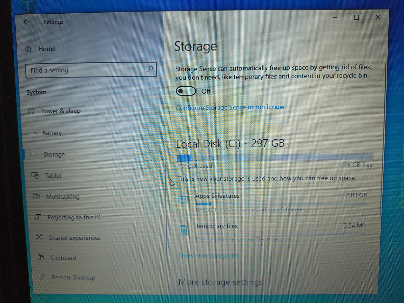Click the Temporary files trash icon
The height and width of the screenshot is (303, 404).
tap(183, 230)
